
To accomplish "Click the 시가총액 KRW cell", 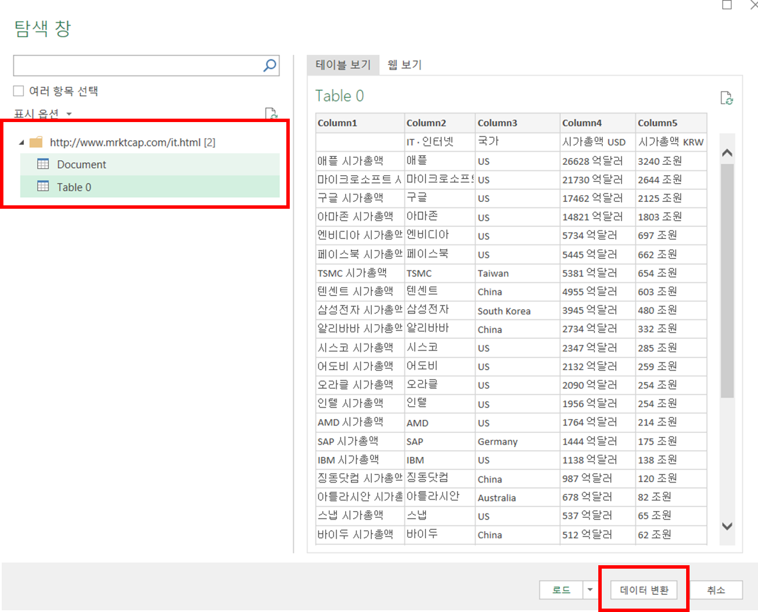I will 671,141.
